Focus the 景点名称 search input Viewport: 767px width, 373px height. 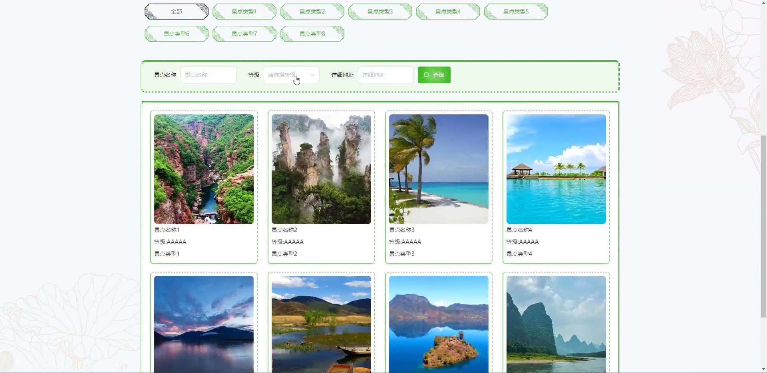(x=208, y=75)
